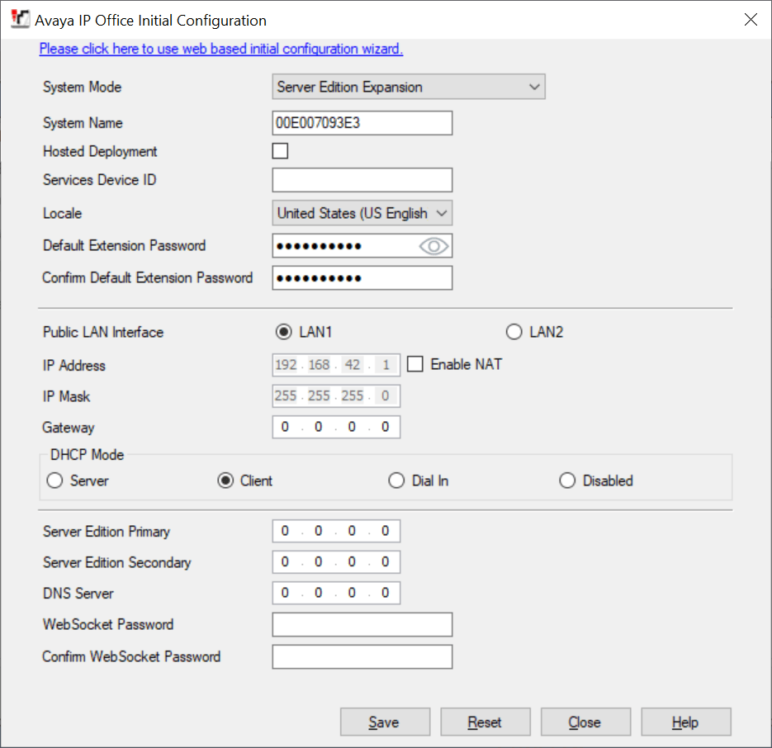Click the IP Address field

336,365
